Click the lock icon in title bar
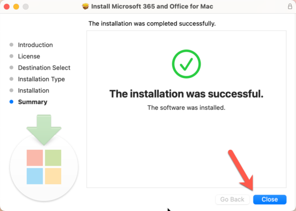296x211 pixels. click(x=290, y=6)
